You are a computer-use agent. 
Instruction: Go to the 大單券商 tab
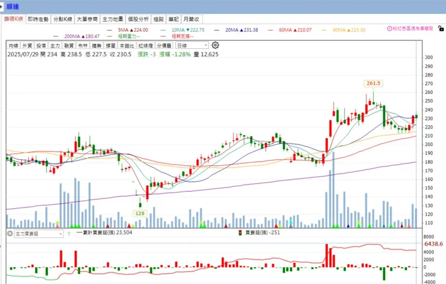87,19
